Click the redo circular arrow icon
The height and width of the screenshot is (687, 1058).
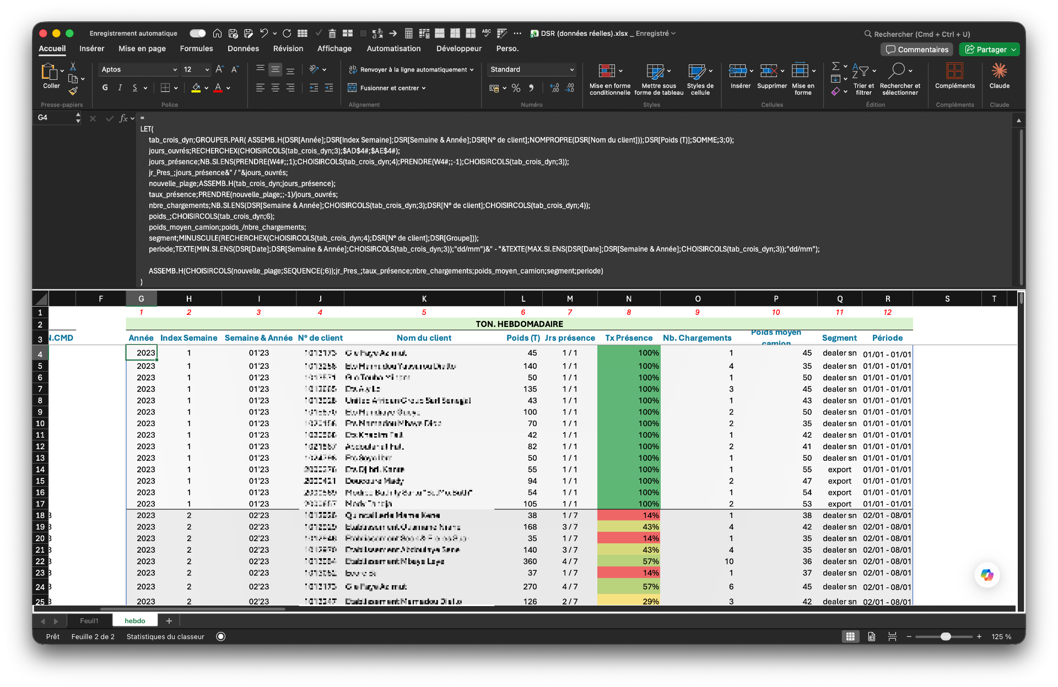pos(287,34)
